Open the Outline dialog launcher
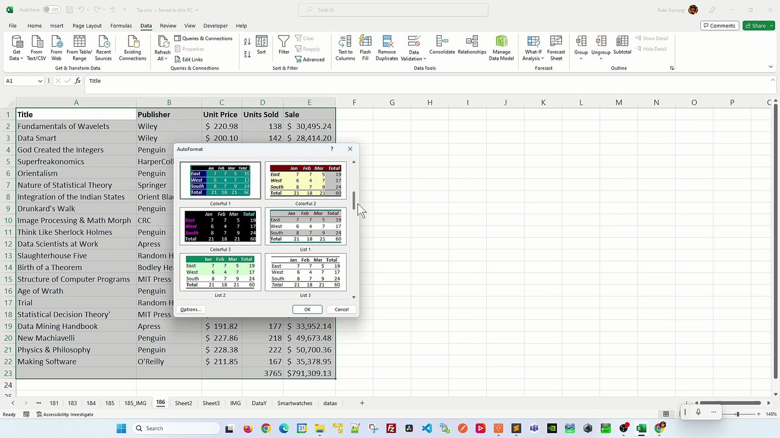Viewport: 780px width, 438px height. coord(672,68)
